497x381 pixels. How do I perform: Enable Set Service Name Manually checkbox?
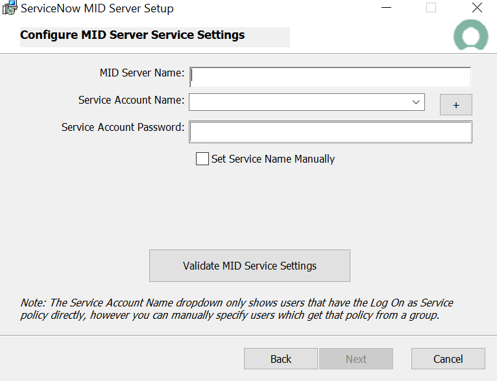[x=202, y=159]
